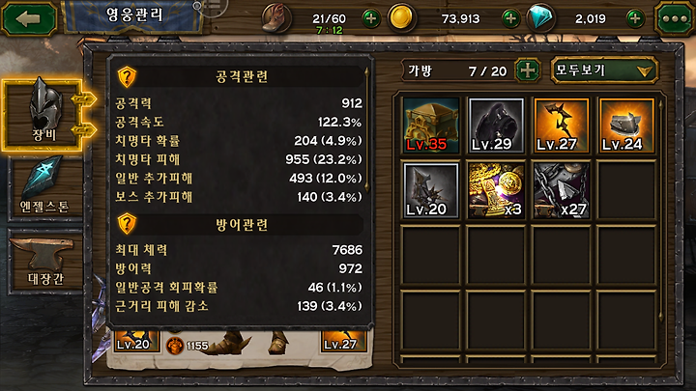Open help for 방어관련 stats
This screenshot has height=391, width=696.
click(127, 224)
